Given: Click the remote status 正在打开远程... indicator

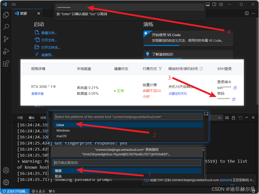Looking at the screenshot, I should coord(15,191).
